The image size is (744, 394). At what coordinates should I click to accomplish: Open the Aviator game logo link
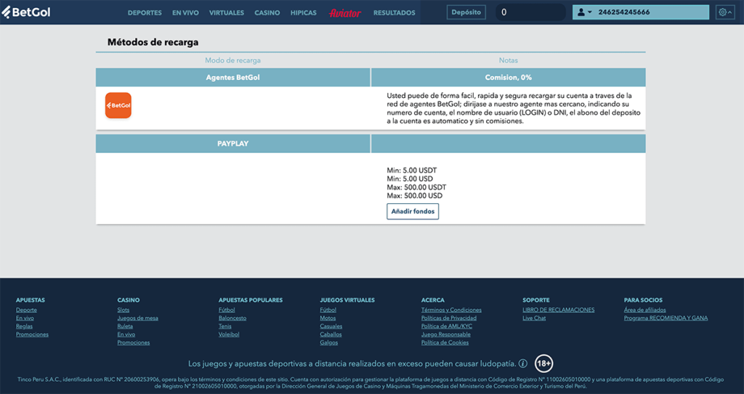(x=345, y=13)
